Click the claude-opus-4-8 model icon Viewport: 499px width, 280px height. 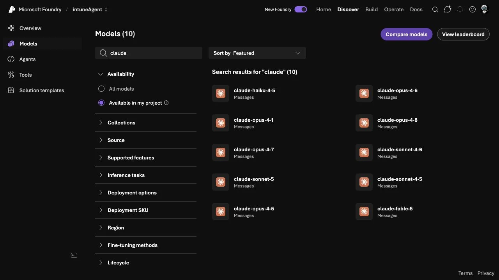click(x=364, y=123)
